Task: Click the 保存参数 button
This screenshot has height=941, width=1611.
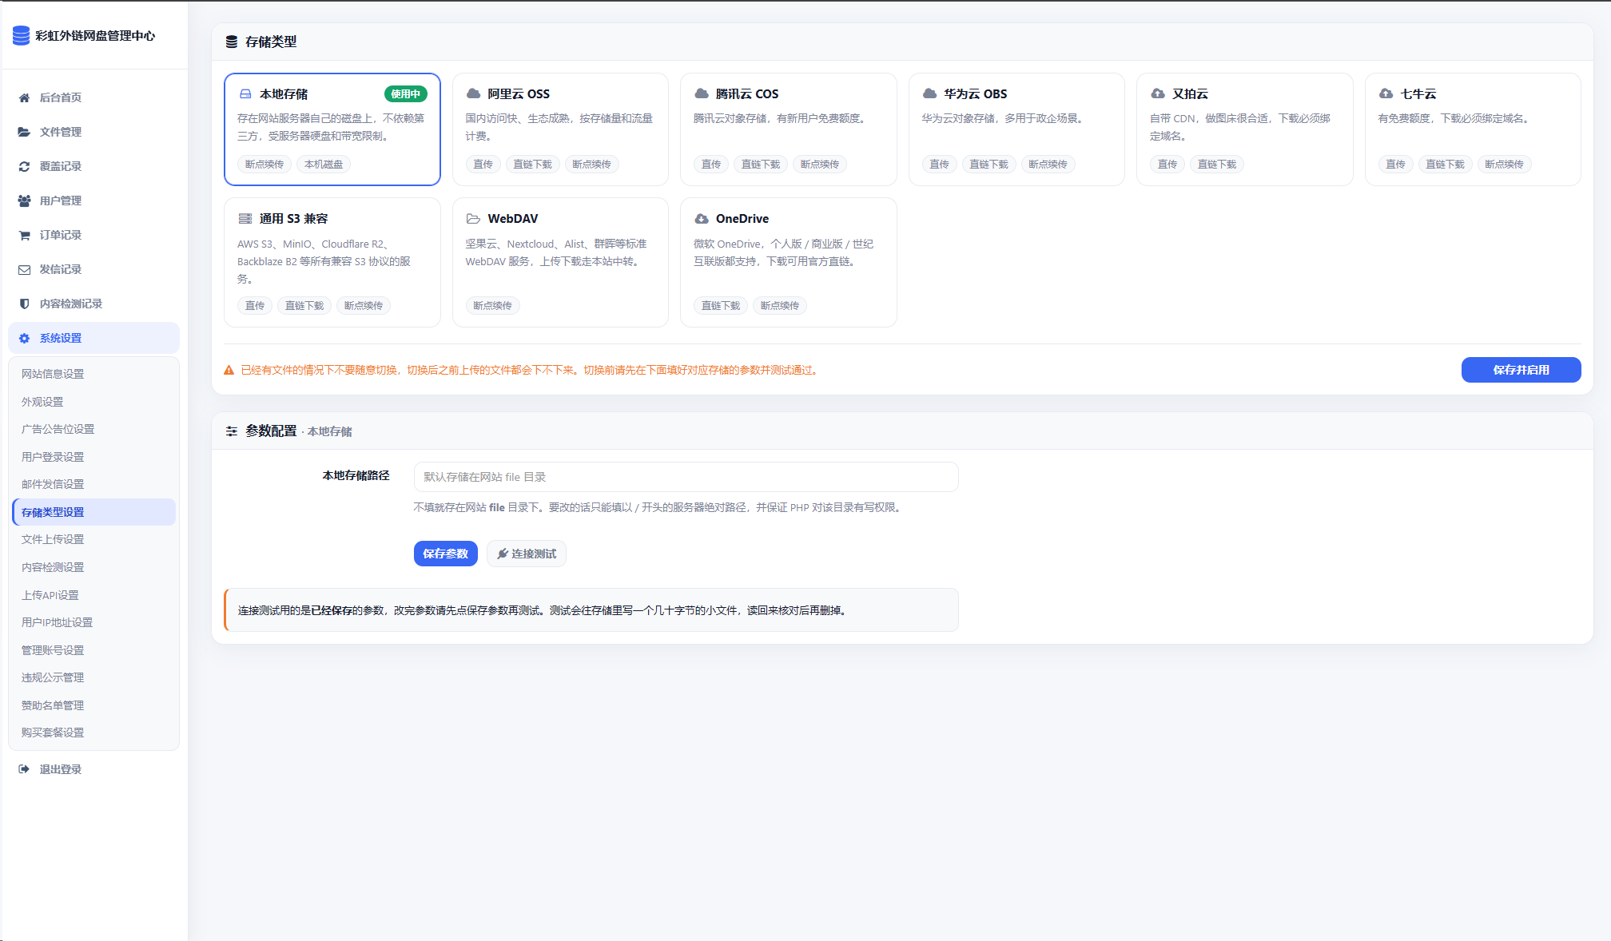Action: pos(445,554)
